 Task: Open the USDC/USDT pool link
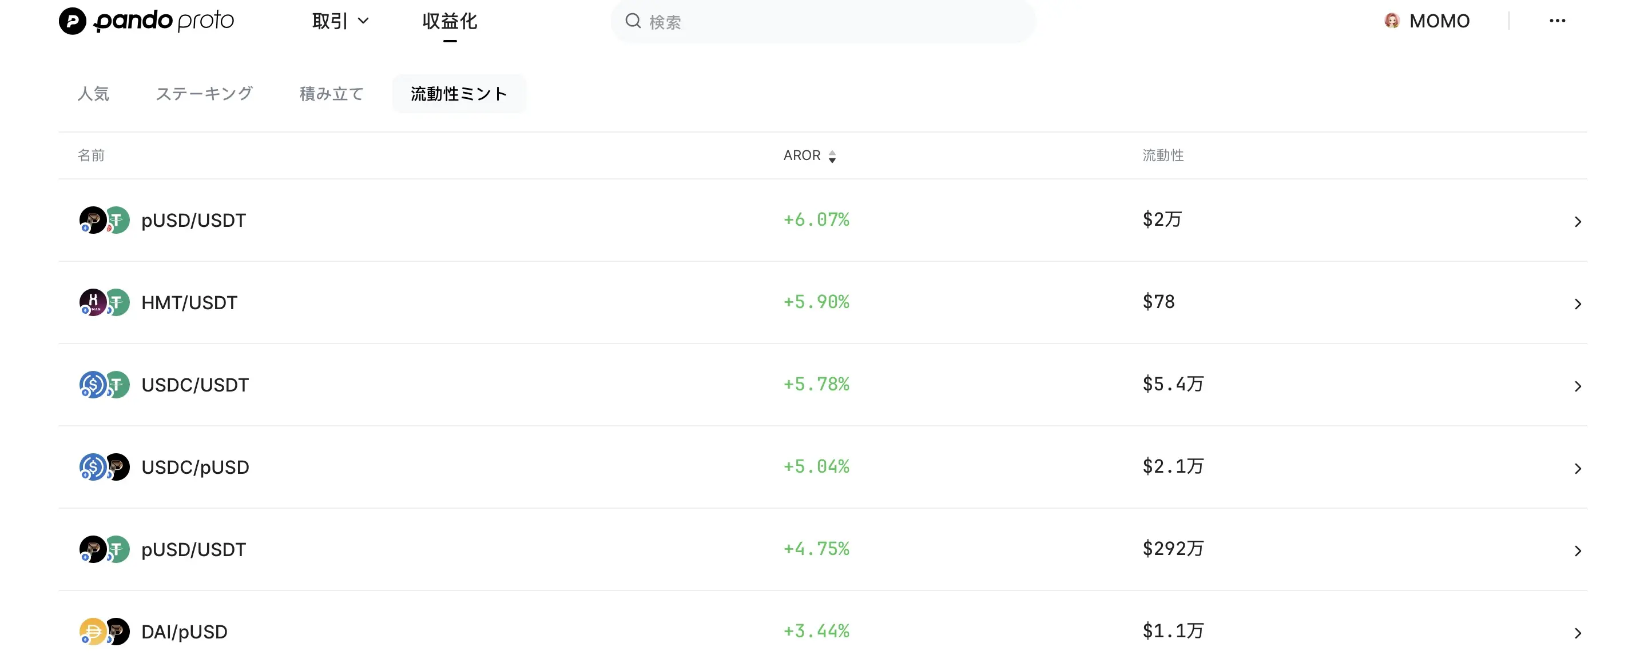(194, 385)
